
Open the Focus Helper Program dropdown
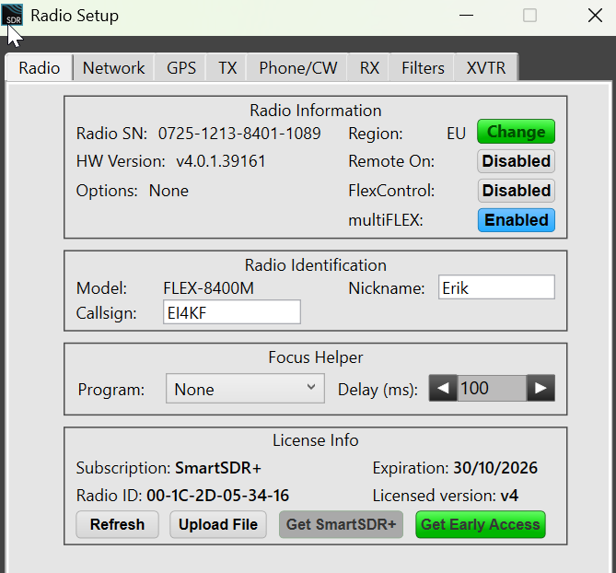(x=245, y=389)
